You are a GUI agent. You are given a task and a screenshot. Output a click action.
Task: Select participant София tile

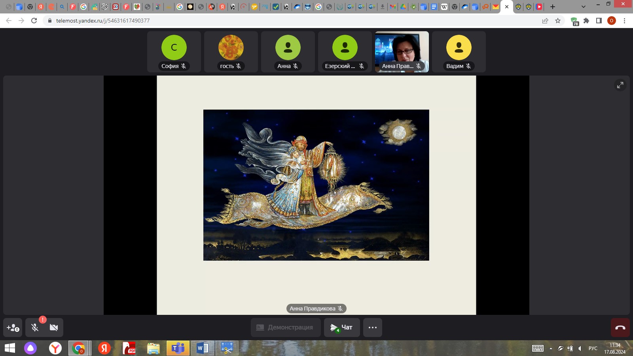click(174, 52)
